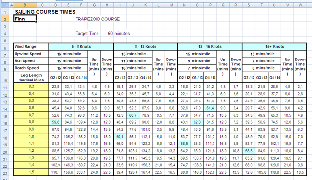Click the highlighted 60,7 cell
The height and width of the screenshot is (180, 312).
(x=133, y=115)
